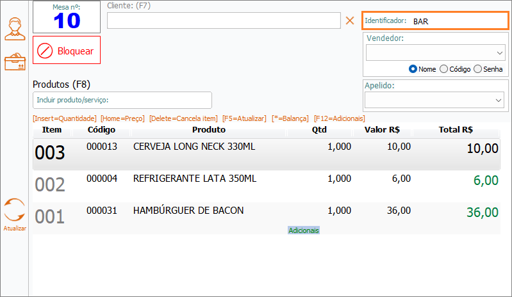Open the cash register icon in sidebar
Viewport: 512px width, 297px height.
pyautogui.click(x=15, y=62)
